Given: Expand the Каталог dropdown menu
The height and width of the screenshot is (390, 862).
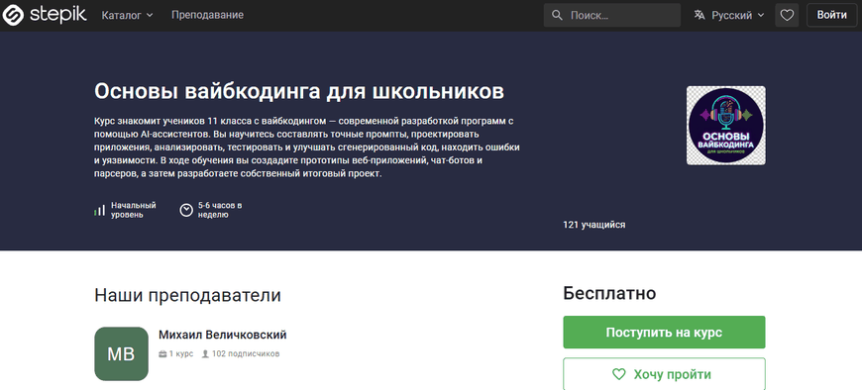Looking at the screenshot, I should 128,16.
